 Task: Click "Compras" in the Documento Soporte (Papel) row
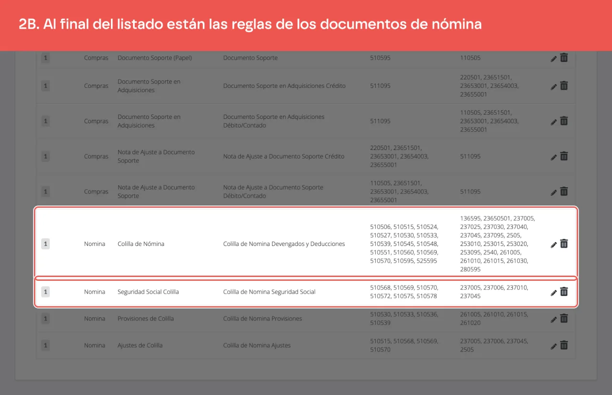pos(96,58)
